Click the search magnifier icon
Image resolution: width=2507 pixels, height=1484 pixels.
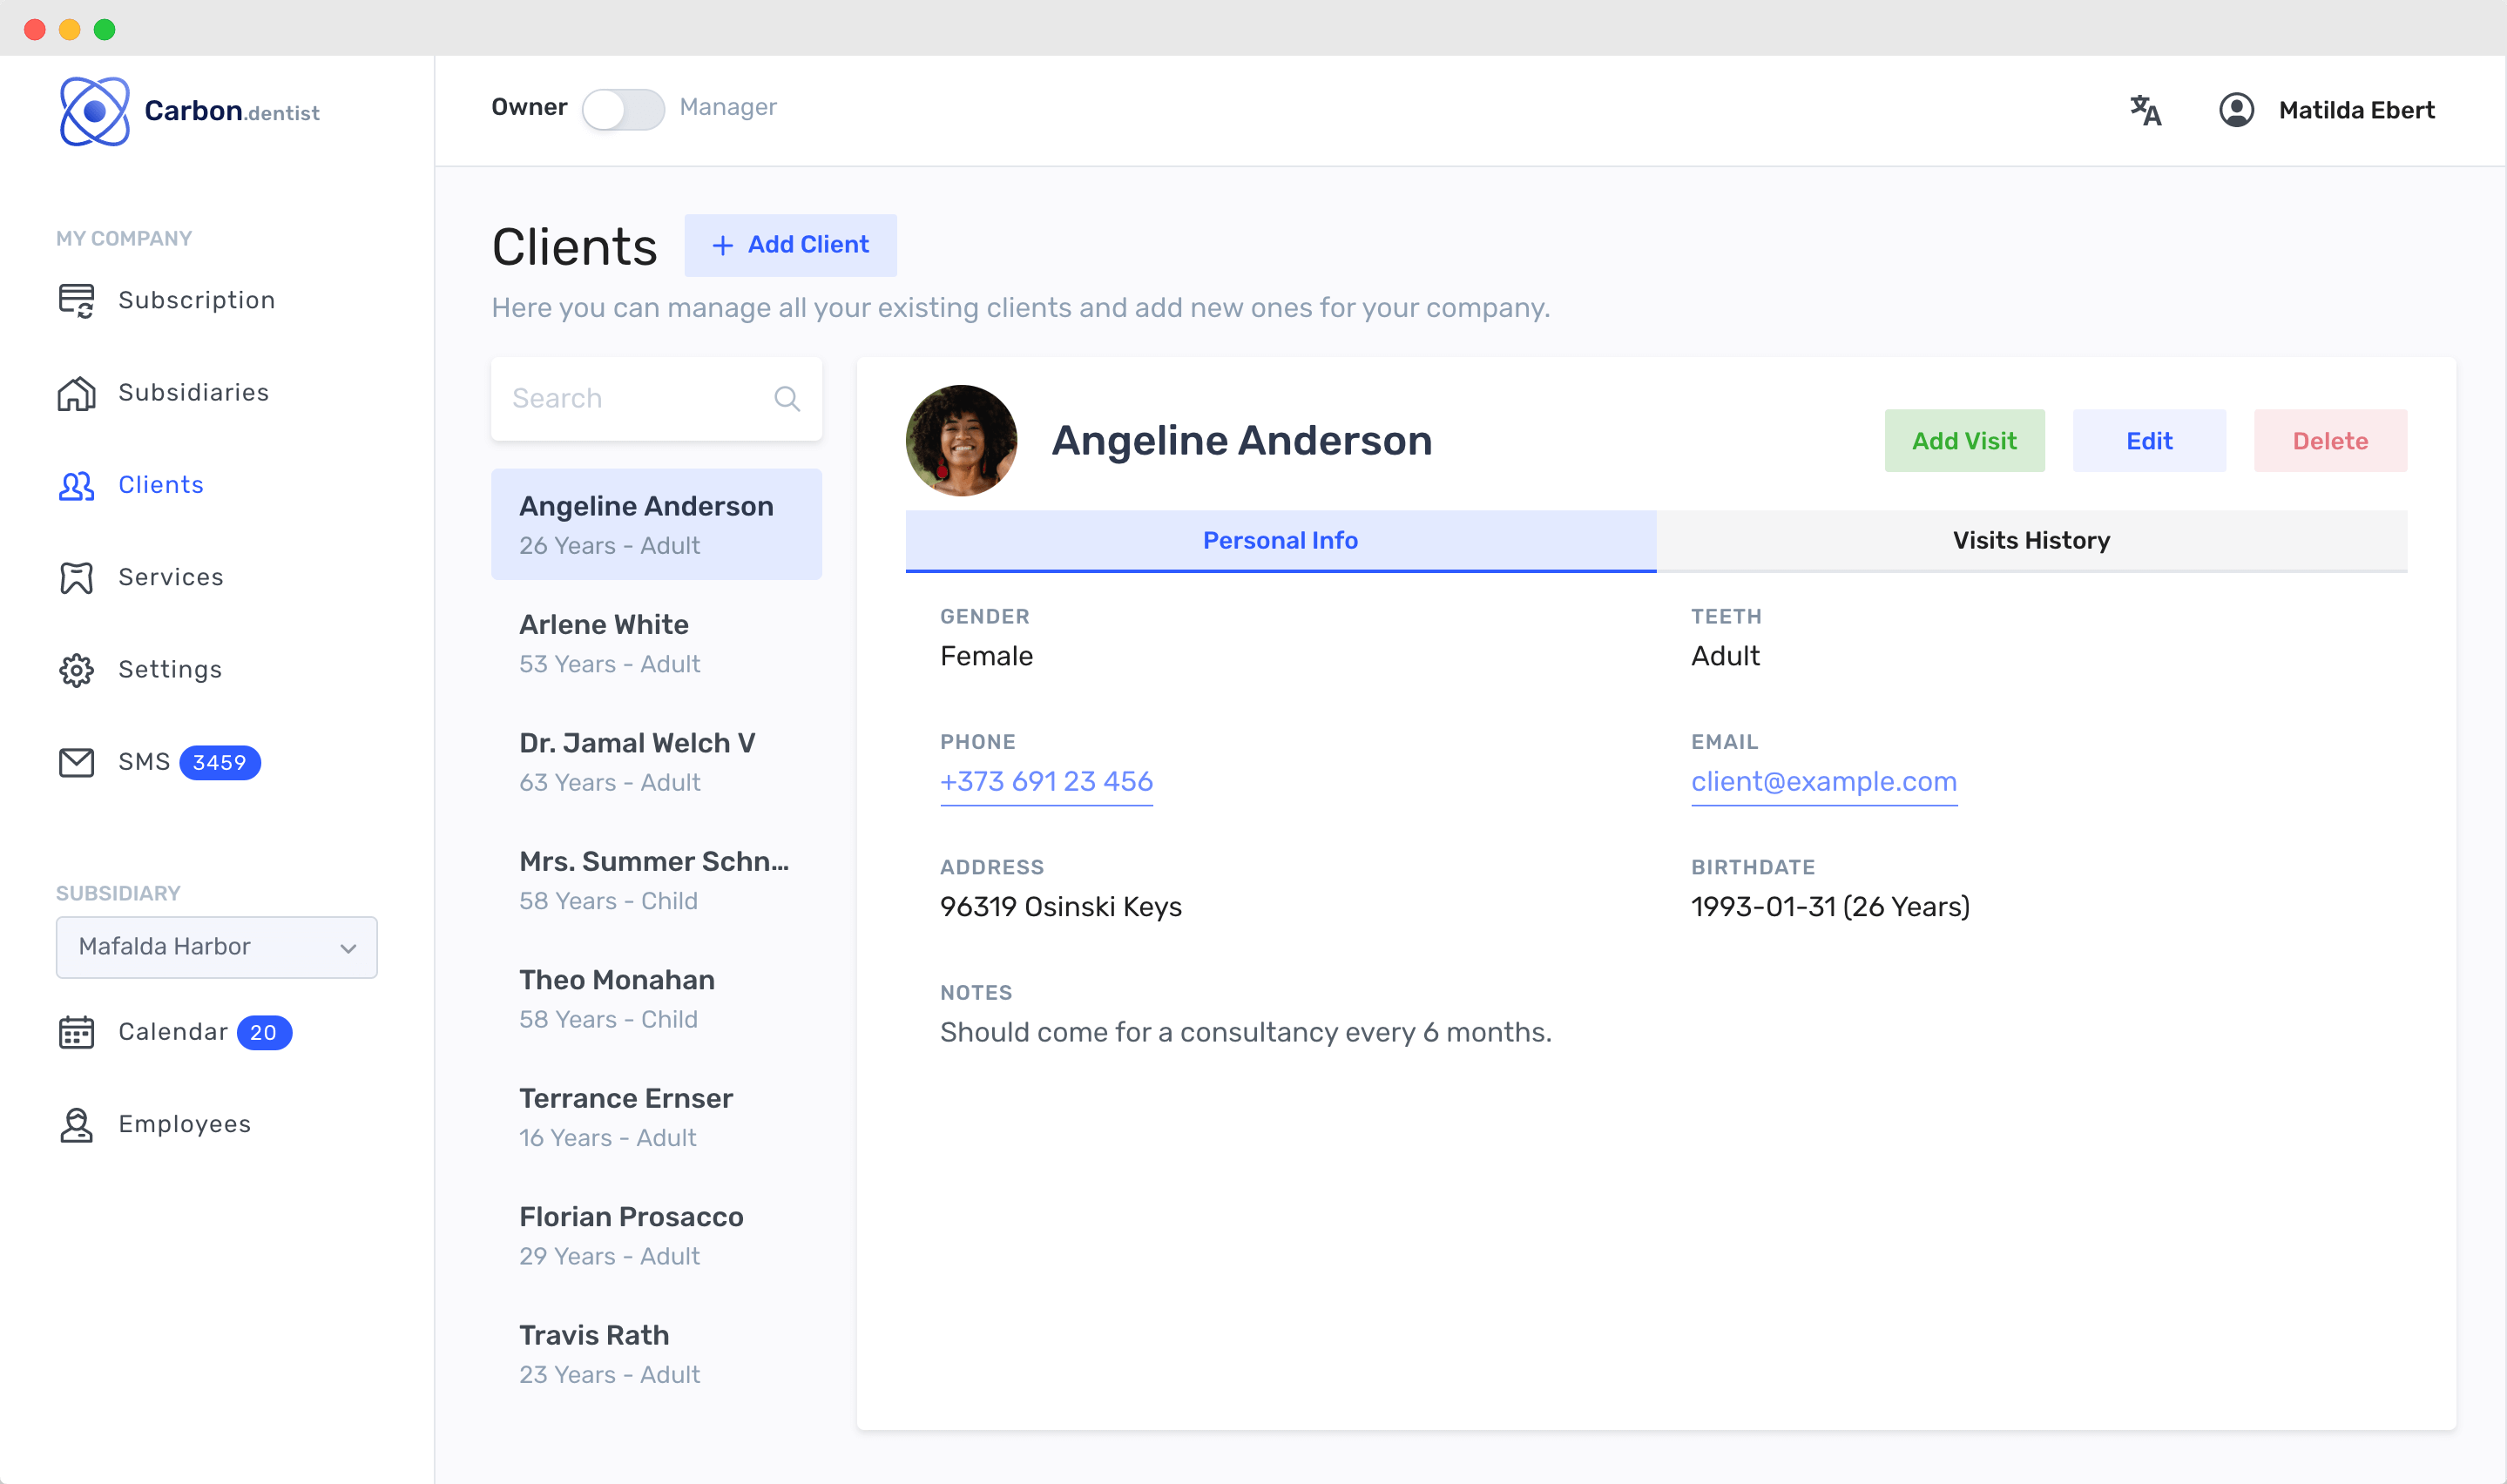pos(787,399)
